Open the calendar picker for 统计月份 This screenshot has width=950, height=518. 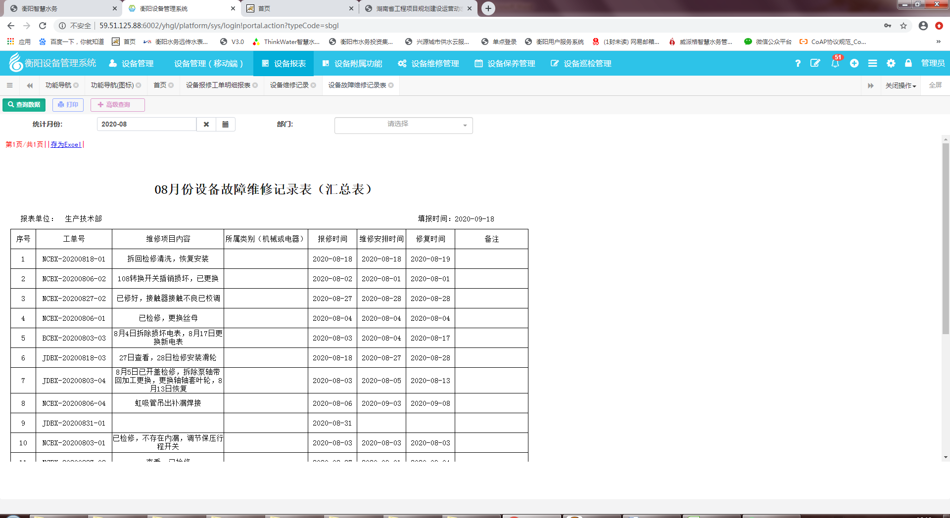(225, 125)
